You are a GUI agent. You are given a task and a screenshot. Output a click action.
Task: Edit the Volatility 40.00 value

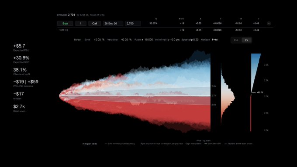[x=124, y=40]
